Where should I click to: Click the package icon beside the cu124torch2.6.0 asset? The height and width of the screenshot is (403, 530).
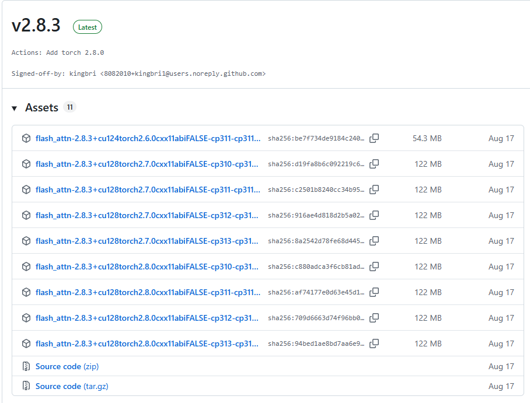26,138
